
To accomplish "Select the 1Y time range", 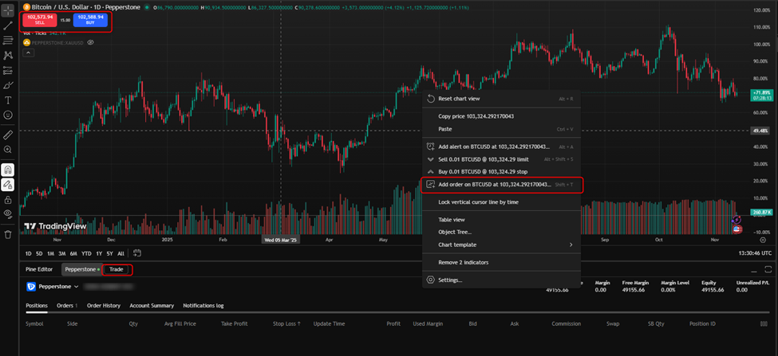I will (99, 253).
